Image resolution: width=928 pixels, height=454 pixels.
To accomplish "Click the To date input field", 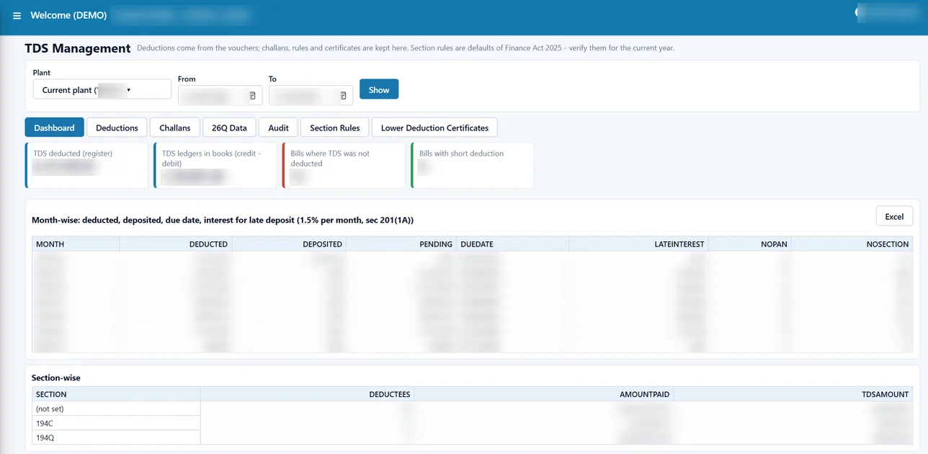I will (311, 95).
